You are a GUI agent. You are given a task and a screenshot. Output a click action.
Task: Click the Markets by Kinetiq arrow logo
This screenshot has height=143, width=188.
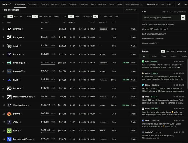pyautogui.click(x=9, y=97)
